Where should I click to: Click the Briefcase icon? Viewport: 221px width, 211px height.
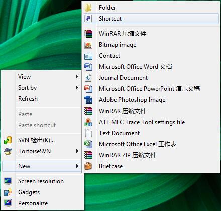88,166
